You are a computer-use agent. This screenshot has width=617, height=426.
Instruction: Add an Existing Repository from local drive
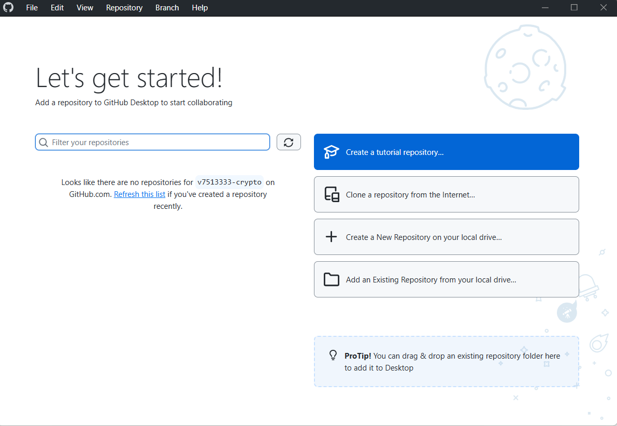tap(446, 279)
